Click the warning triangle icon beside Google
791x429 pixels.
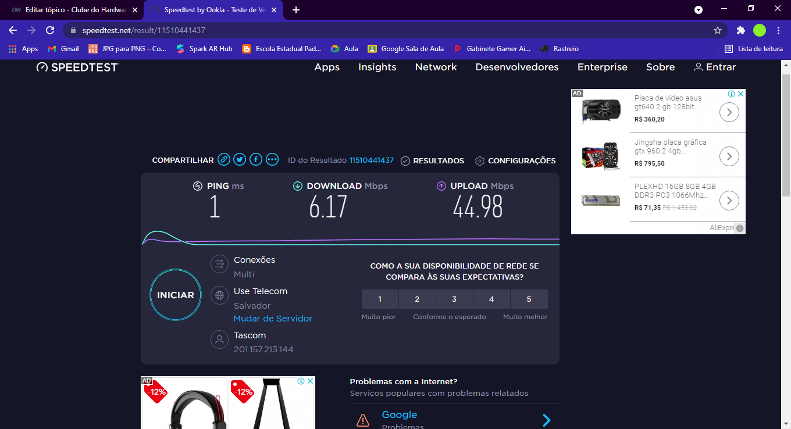pos(363,420)
